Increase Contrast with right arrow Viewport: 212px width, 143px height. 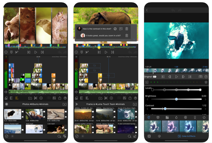[206, 109]
